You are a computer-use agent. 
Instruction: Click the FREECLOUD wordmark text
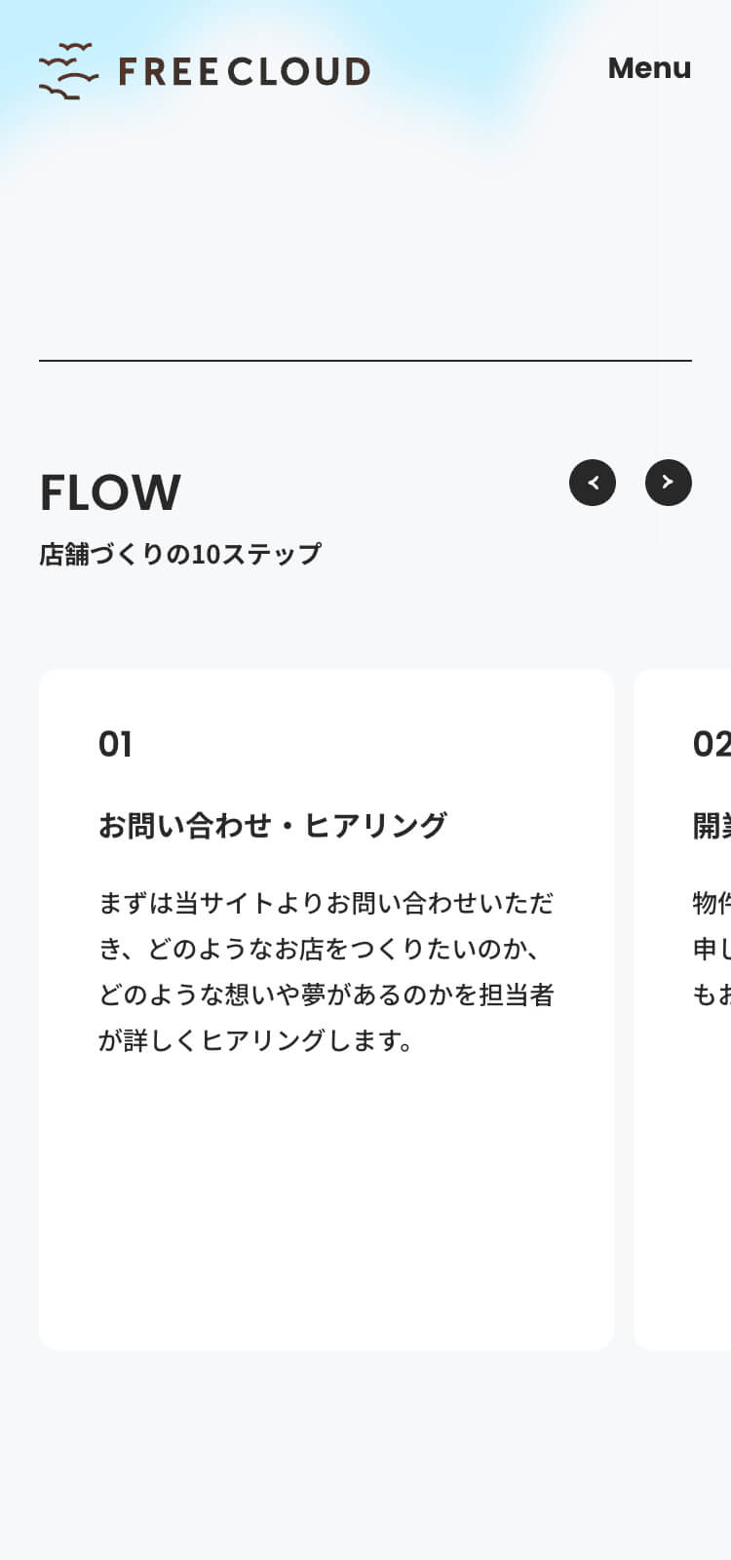244,71
